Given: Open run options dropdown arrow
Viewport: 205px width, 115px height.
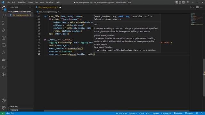Looking at the screenshot, I should click(194, 7).
